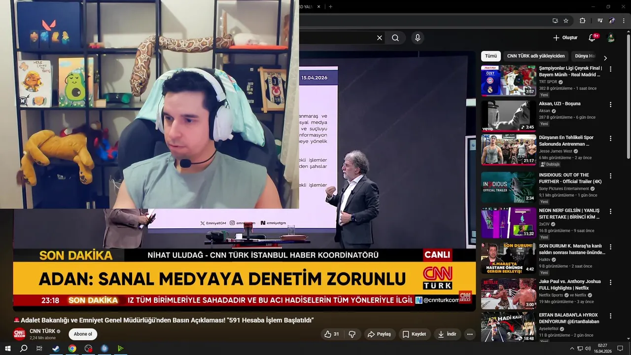Open the OBS Studio taskbar icon
The image size is (631, 355).
tap(88, 349)
